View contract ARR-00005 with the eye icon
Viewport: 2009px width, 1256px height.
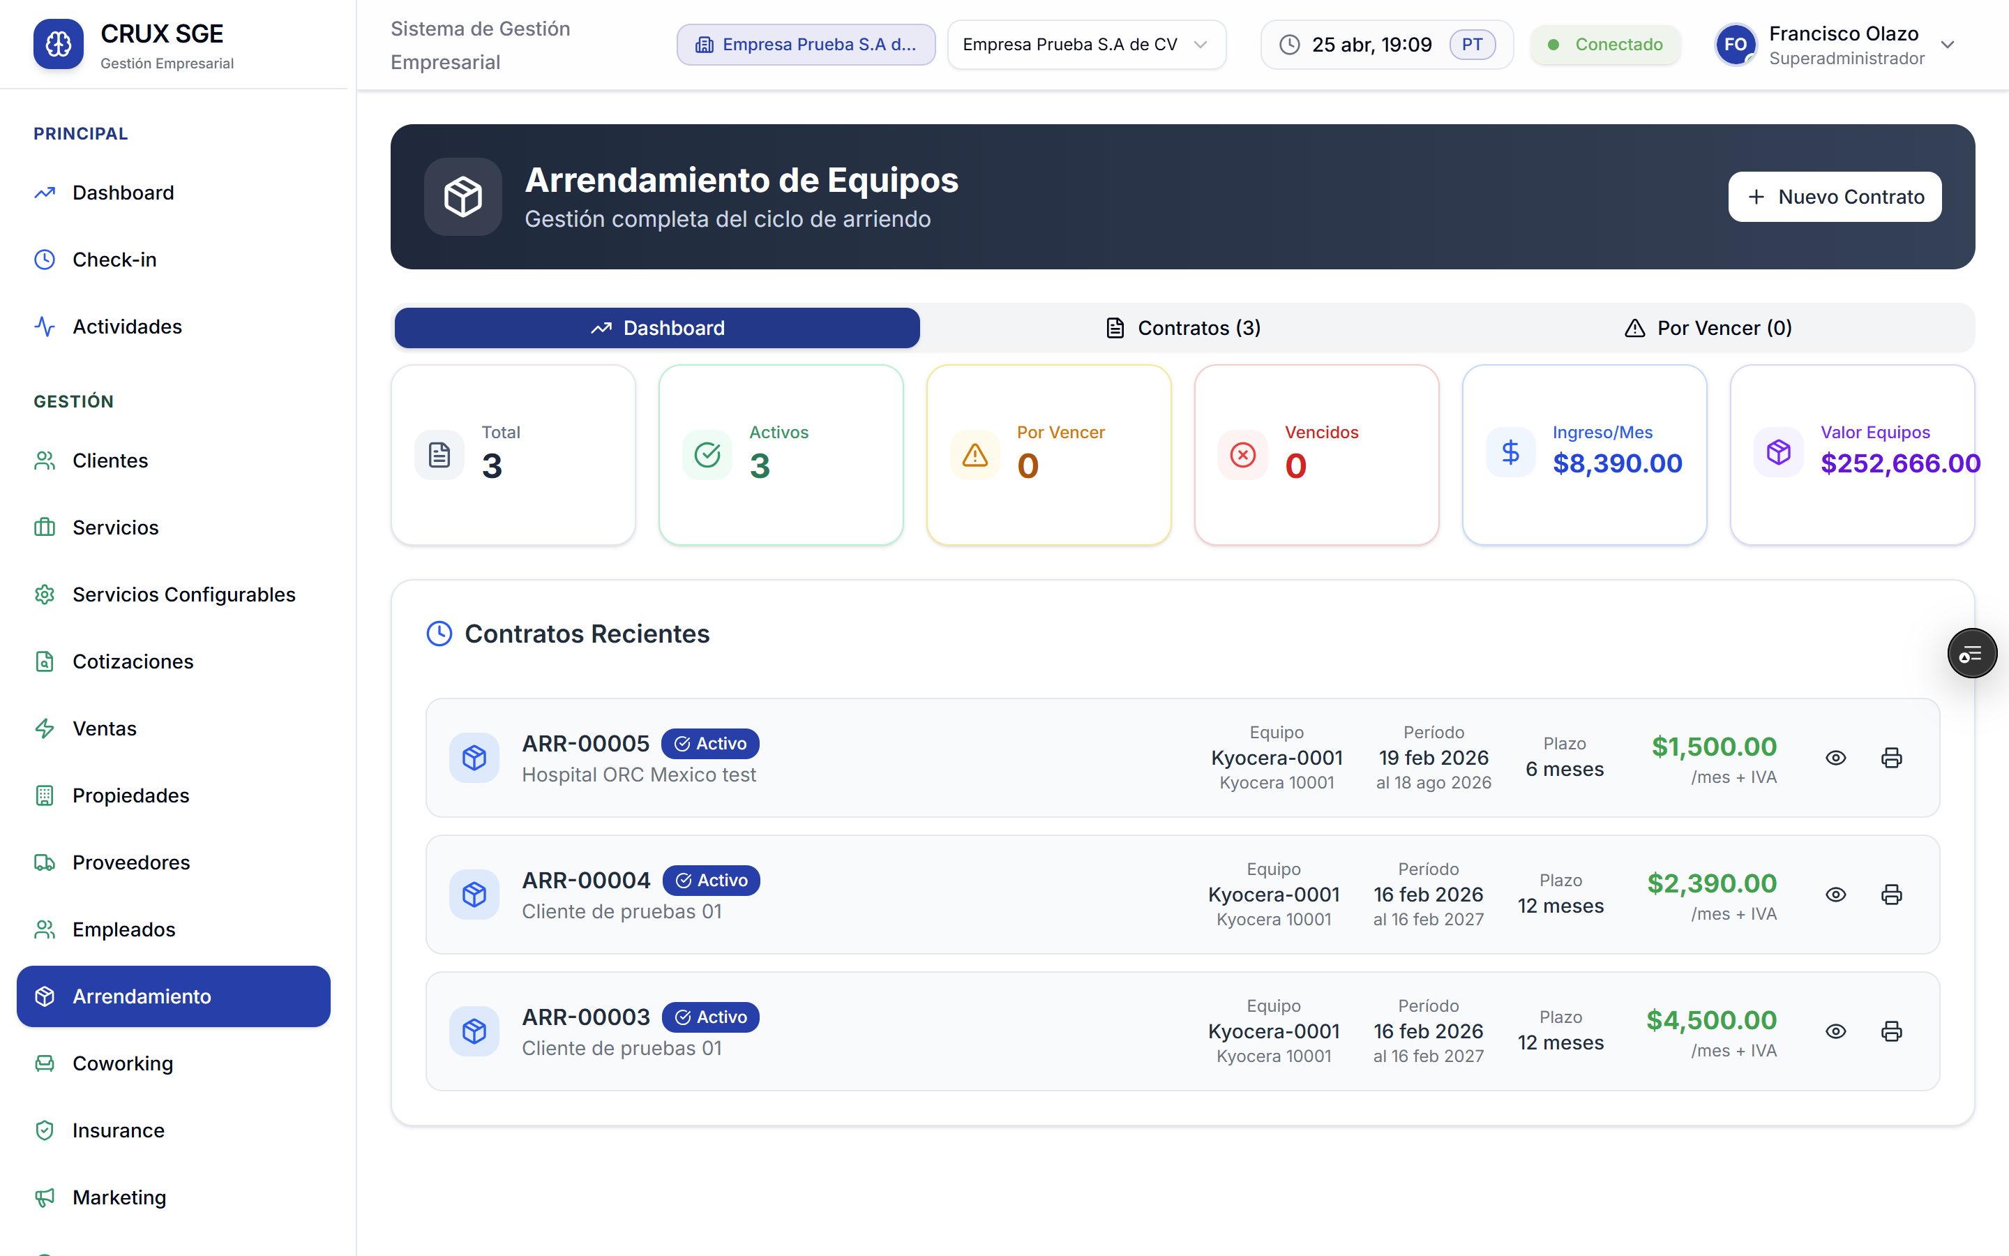(x=1835, y=758)
